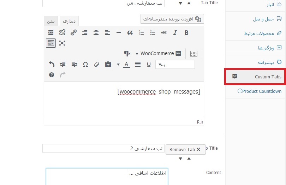Switch to the visual (دیداری) editor tab

click(x=69, y=21)
